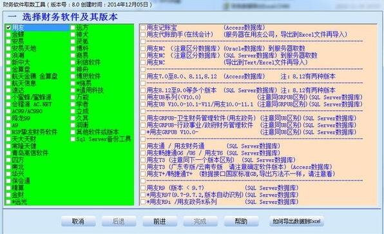Check the 商易 checkbox

click(x=73, y=55)
